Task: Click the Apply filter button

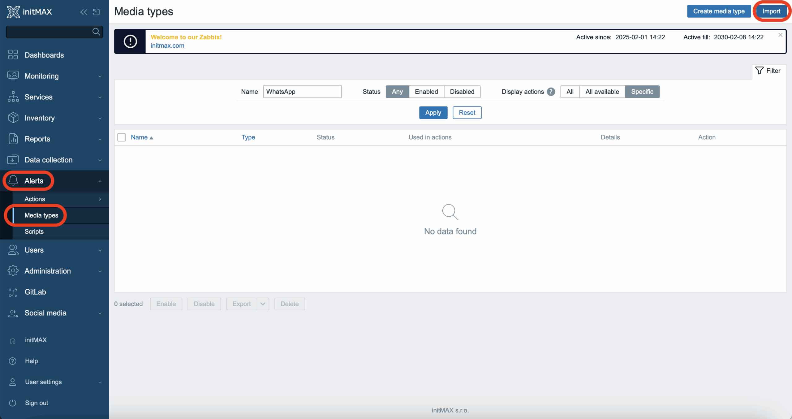Action: pos(433,113)
